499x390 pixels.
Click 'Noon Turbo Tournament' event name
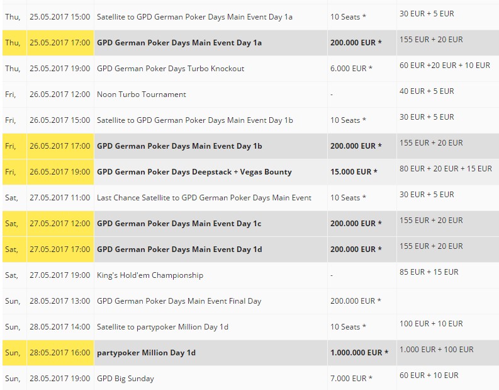point(142,95)
